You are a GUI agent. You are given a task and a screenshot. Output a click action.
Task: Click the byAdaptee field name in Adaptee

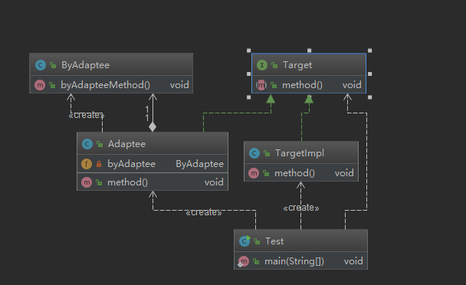131,164
